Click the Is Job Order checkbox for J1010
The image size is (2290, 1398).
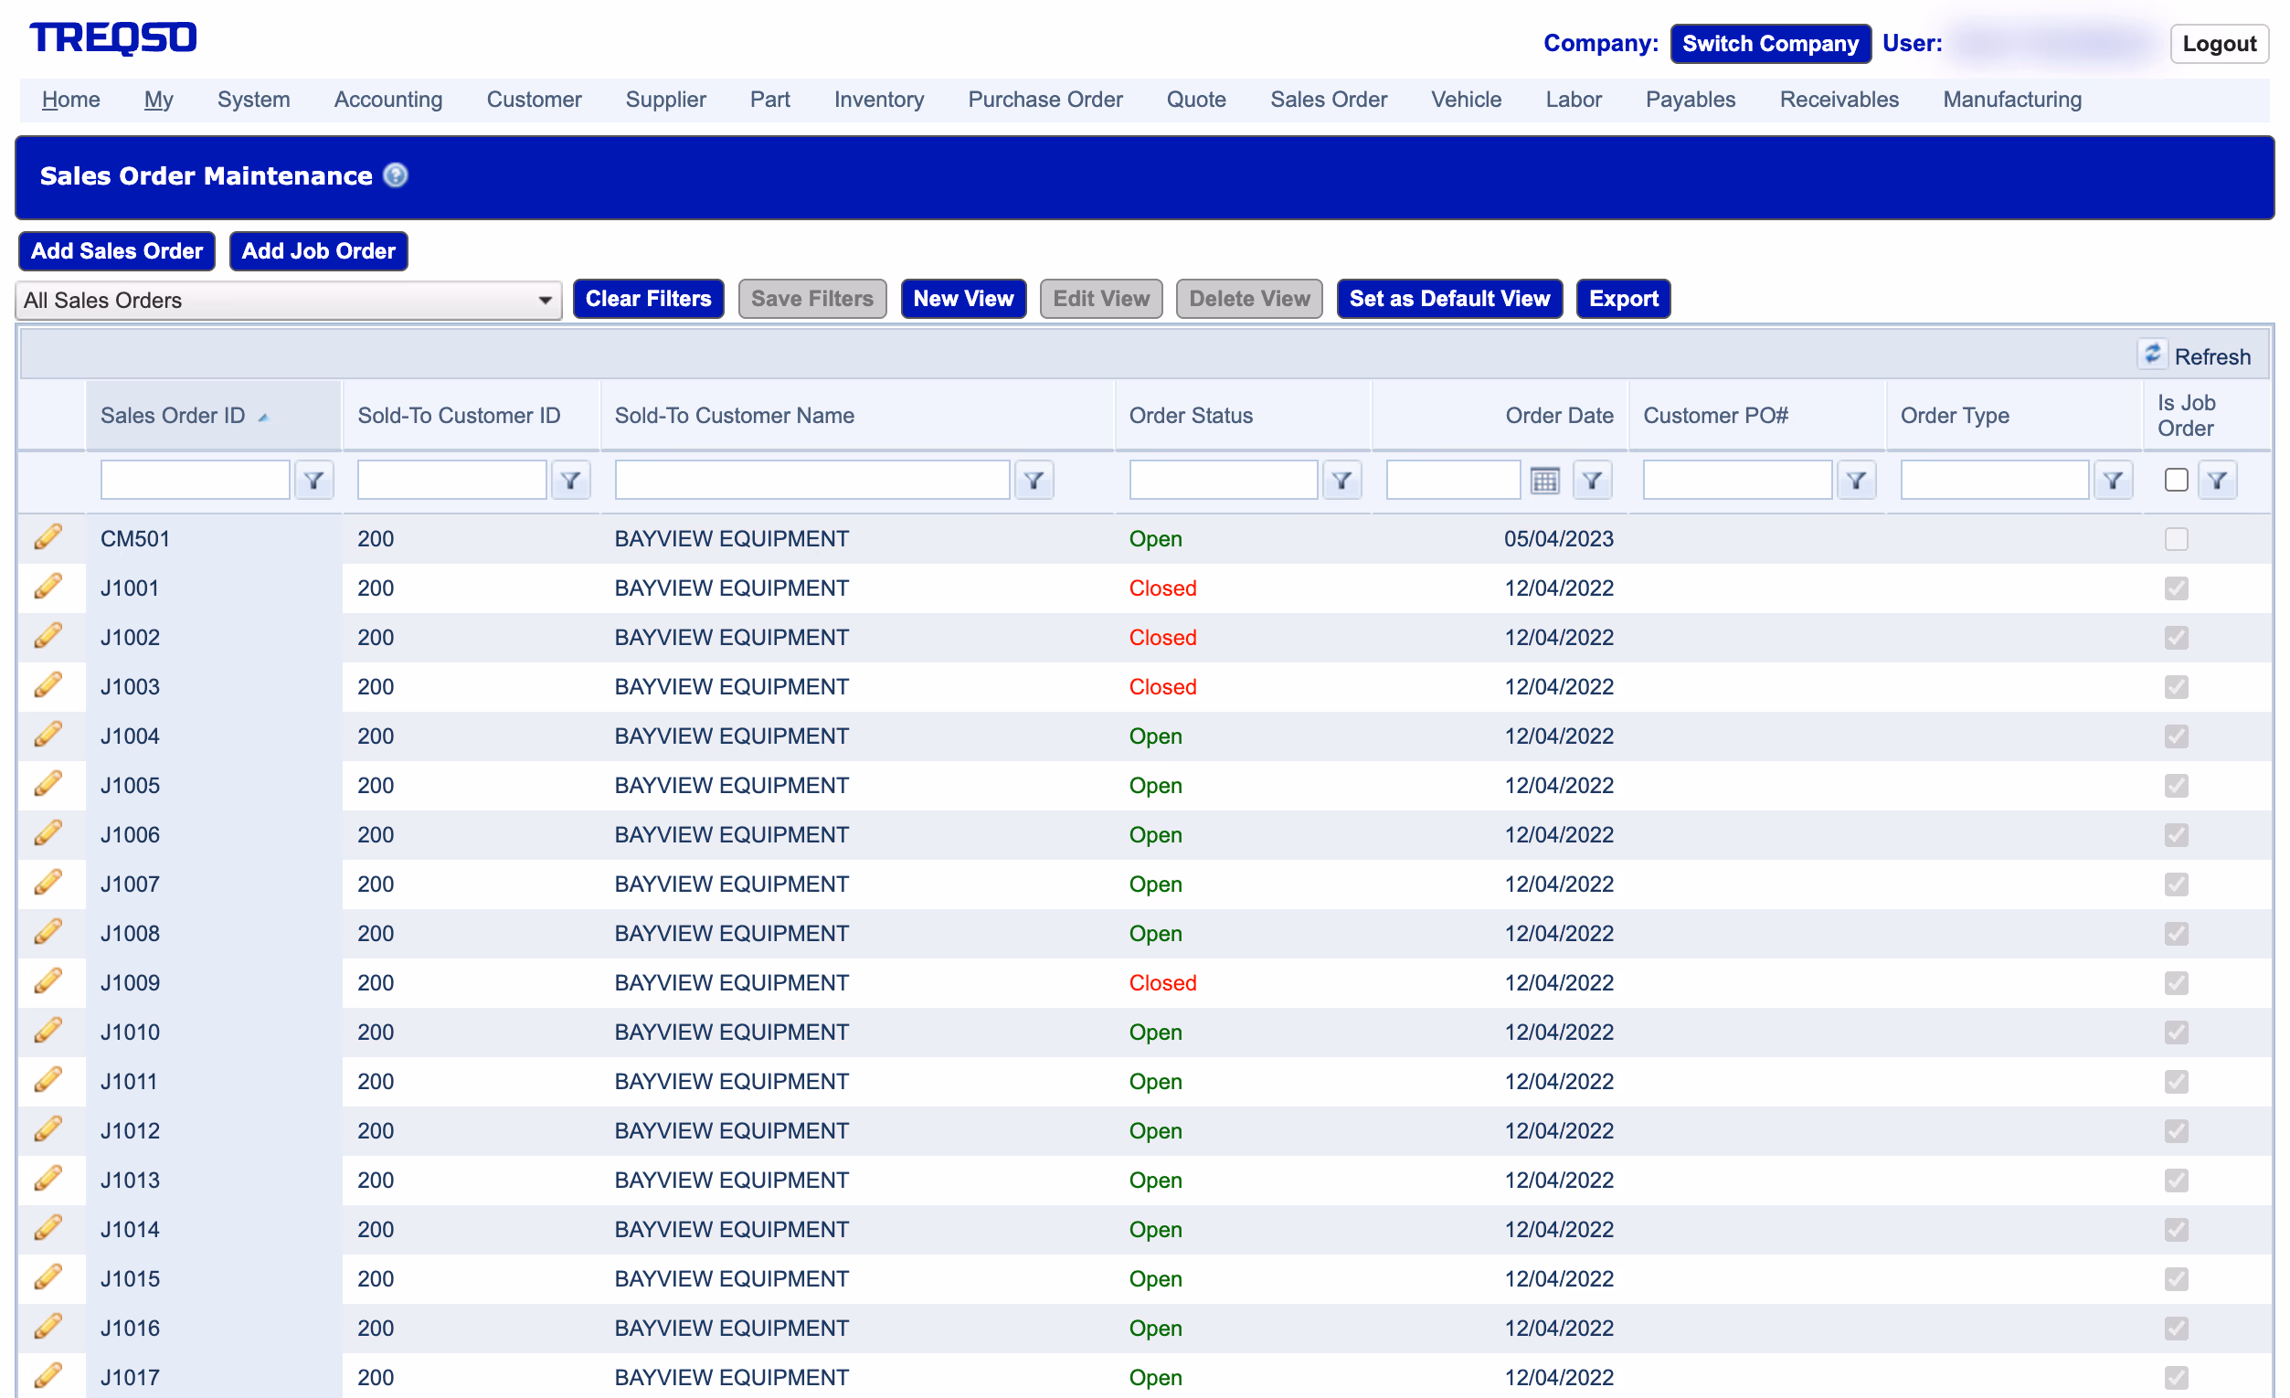click(2176, 1032)
